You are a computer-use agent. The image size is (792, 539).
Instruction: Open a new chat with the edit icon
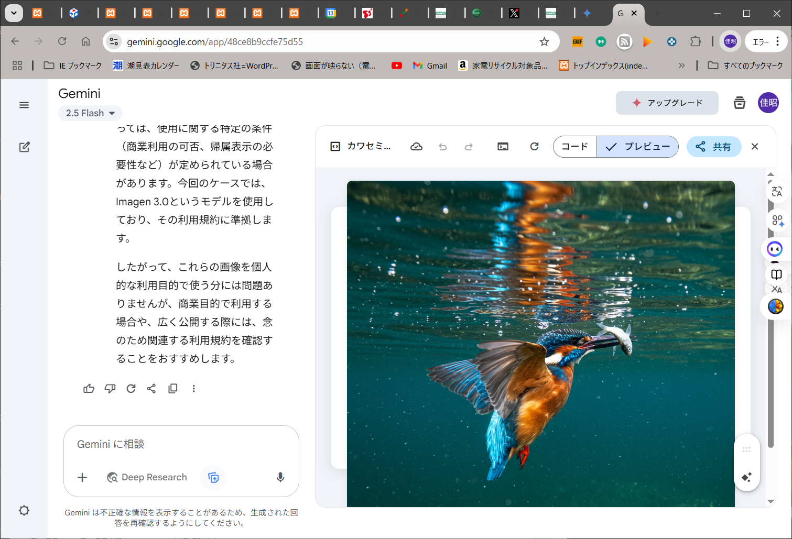[x=24, y=147]
